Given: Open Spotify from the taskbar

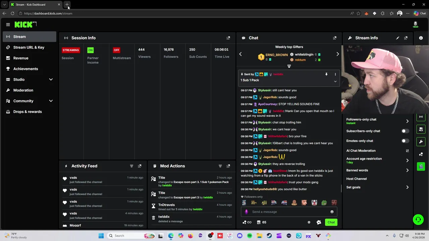Looking at the screenshot, I should click(249, 236).
